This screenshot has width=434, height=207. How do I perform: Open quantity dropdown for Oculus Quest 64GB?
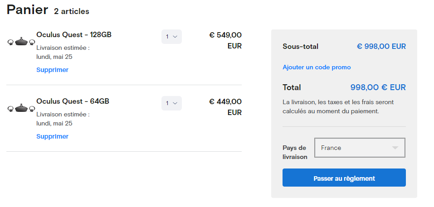(171, 103)
